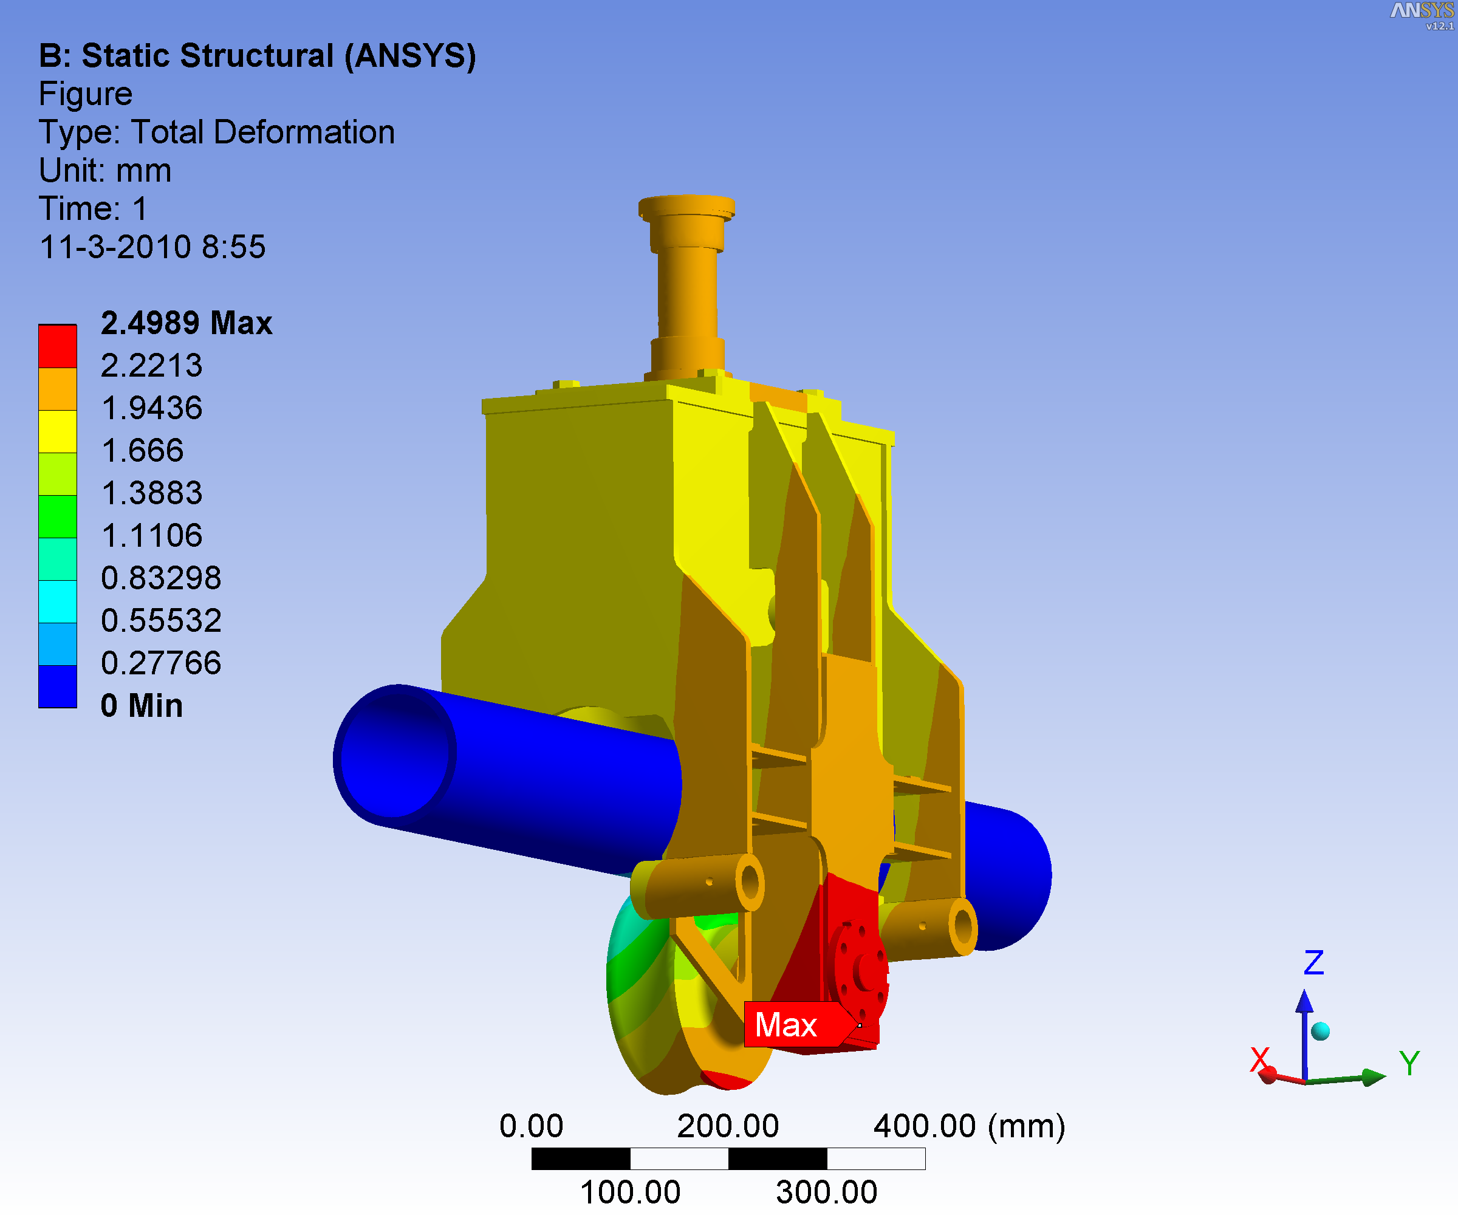Click the timestamp "11-3-2010 8:55"
Viewport: 1458px width, 1215px height.
152,247
